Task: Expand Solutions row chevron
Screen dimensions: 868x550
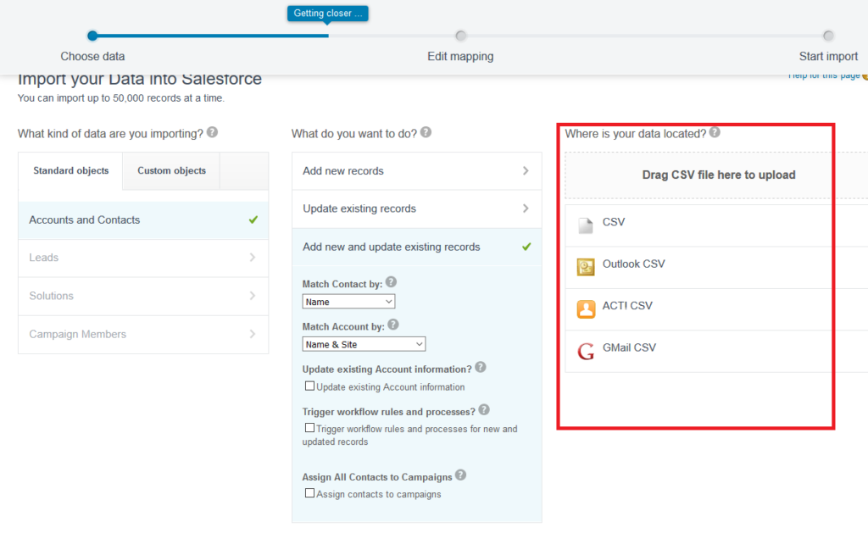Action: tap(253, 296)
